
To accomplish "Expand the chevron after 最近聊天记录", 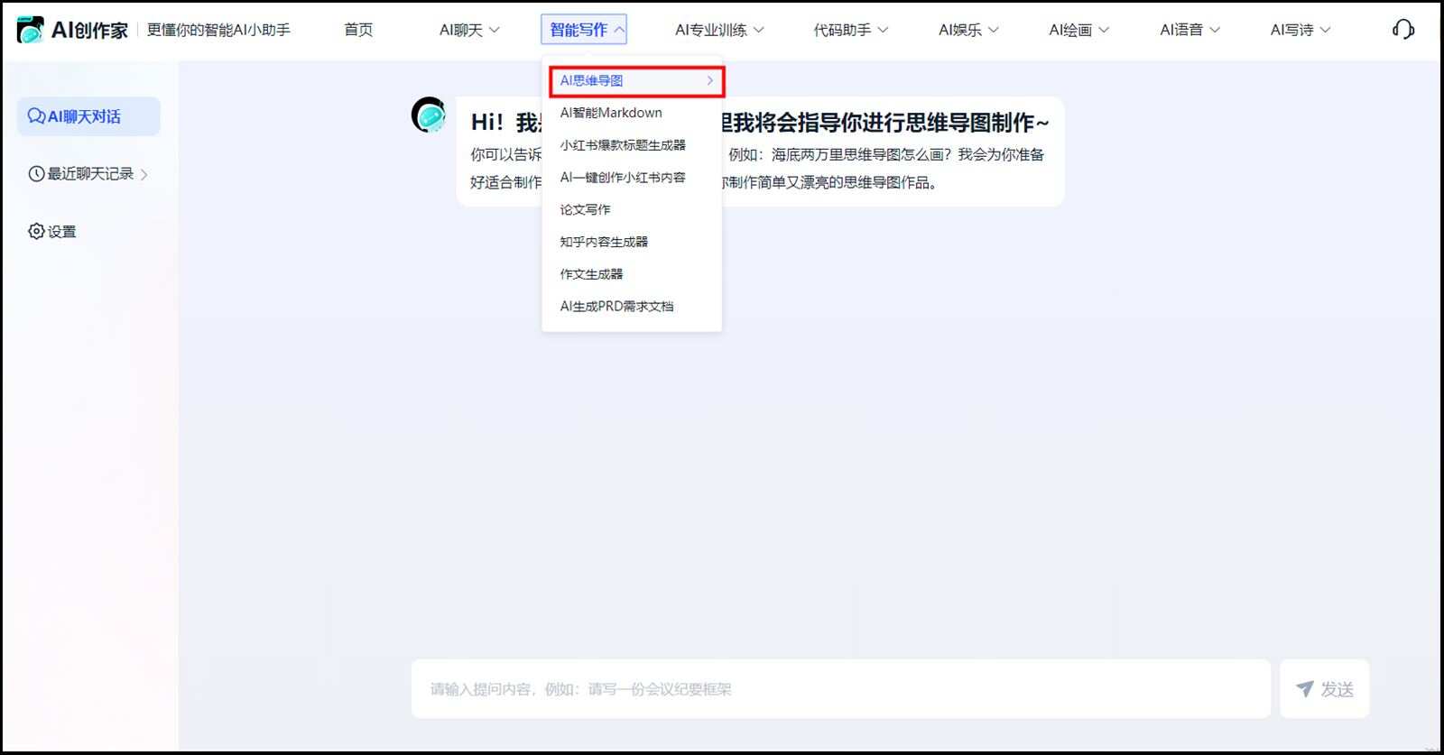I will pyautogui.click(x=144, y=174).
